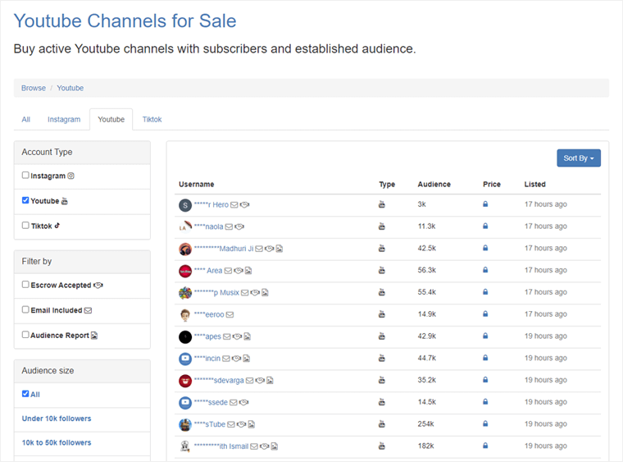Click p Musix colorful avatar

tap(185, 293)
